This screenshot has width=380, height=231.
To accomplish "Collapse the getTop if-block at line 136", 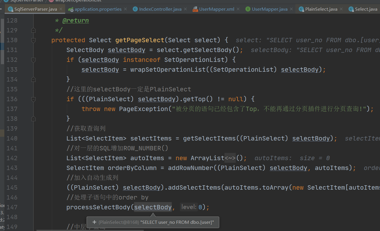I will coord(33,99).
